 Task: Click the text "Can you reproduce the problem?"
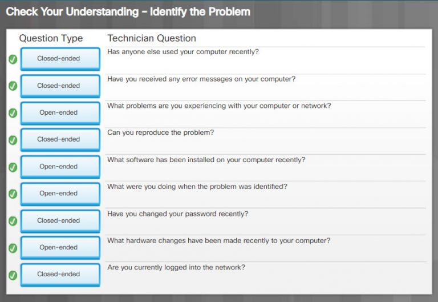point(161,132)
